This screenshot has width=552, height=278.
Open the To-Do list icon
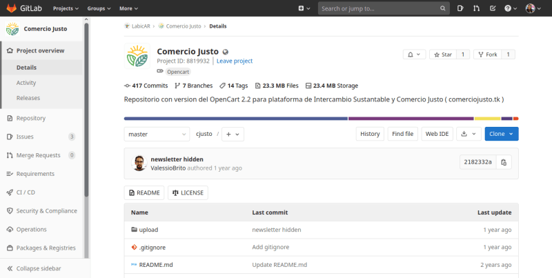[493, 8]
